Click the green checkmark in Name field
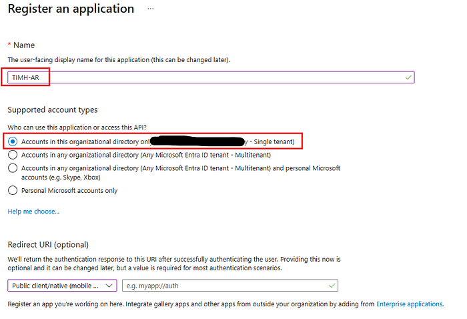467x319 pixels. pos(408,77)
